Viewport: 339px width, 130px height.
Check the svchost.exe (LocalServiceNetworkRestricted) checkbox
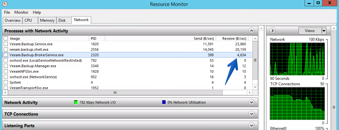(x=6, y=61)
